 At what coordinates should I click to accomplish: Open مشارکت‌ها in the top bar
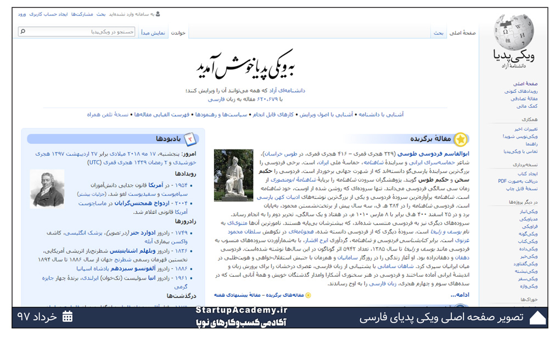point(82,14)
